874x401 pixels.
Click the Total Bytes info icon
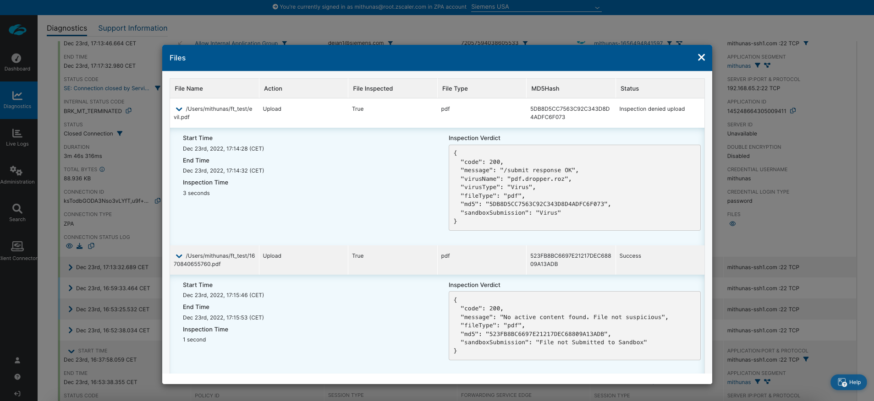click(x=102, y=169)
